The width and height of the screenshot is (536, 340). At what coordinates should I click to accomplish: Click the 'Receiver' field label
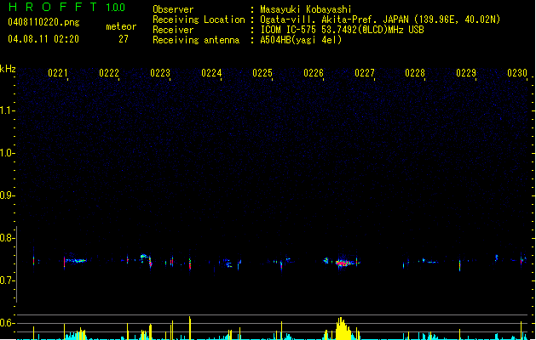coord(173,30)
